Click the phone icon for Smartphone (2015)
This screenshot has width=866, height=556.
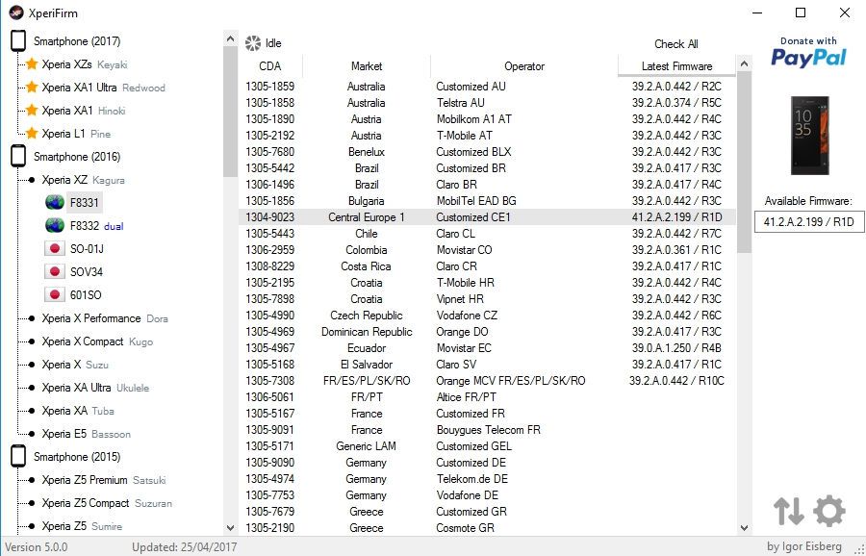tap(18, 457)
